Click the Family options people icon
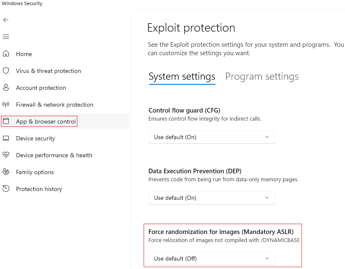Viewport: 345px width, 269px height. coord(6,172)
